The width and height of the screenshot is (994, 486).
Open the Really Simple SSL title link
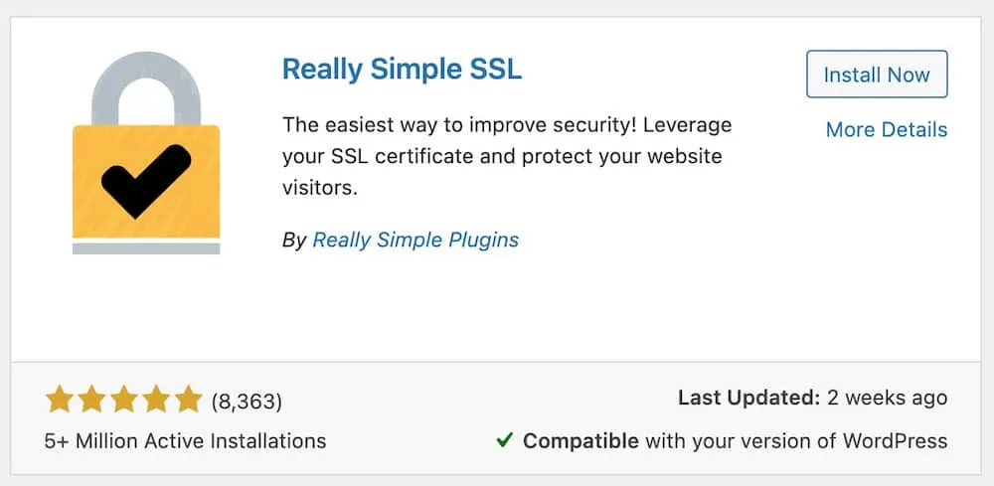point(402,69)
